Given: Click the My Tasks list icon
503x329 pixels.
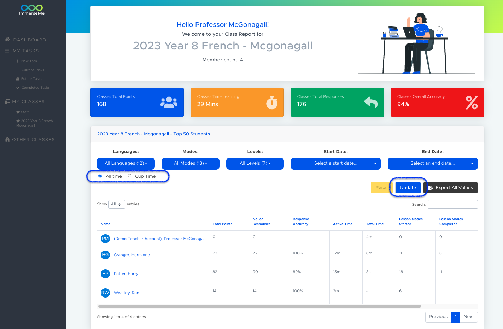Looking at the screenshot, I should 7,51.
